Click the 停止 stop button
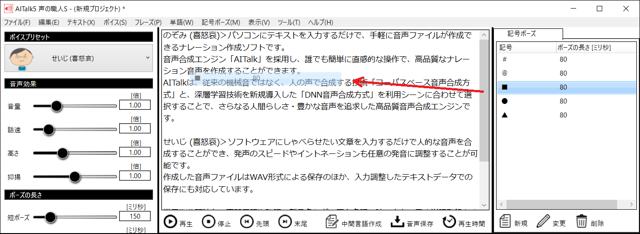Screen dimensions: 640x234 [216, 222]
